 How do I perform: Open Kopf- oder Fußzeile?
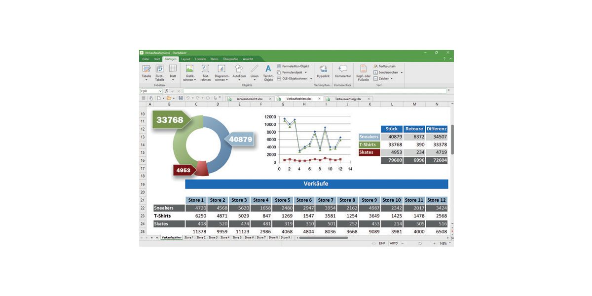coord(364,72)
